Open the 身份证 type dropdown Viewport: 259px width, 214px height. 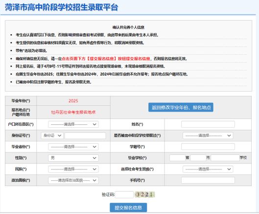[52, 136]
